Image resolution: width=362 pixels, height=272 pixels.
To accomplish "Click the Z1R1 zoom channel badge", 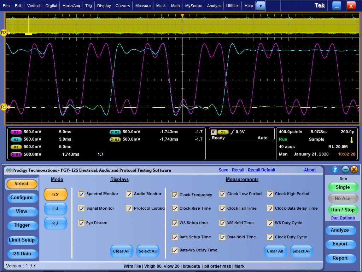I will (x=16, y=154).
